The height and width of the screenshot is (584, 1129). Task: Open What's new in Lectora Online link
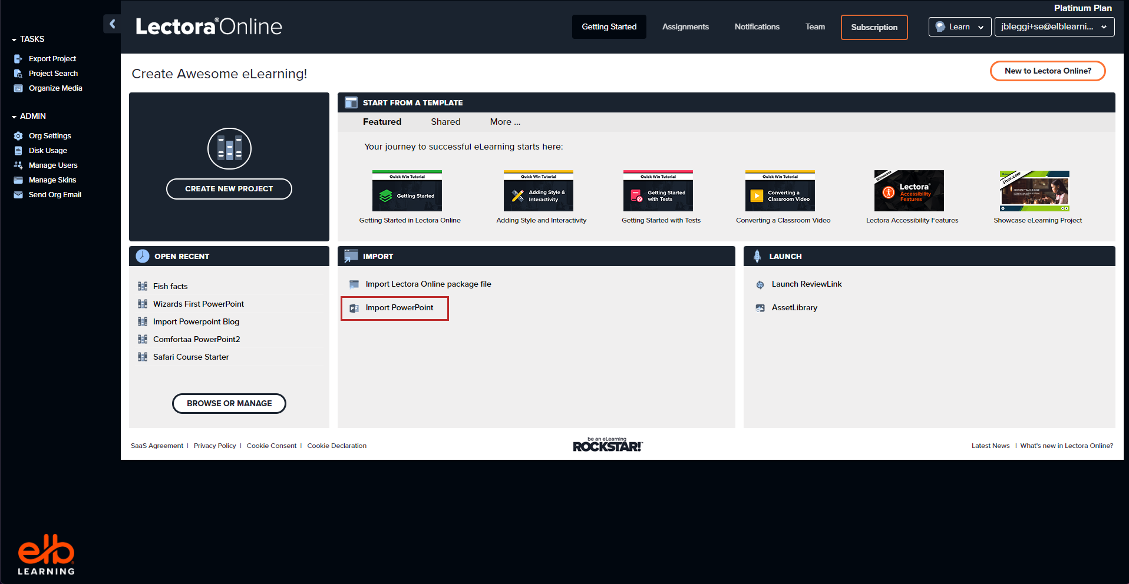(1067, 446)
